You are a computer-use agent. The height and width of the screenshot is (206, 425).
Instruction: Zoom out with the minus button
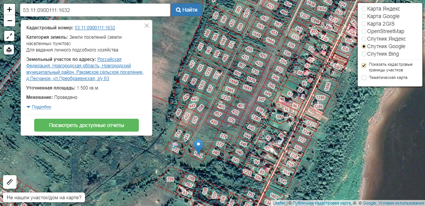9,21
